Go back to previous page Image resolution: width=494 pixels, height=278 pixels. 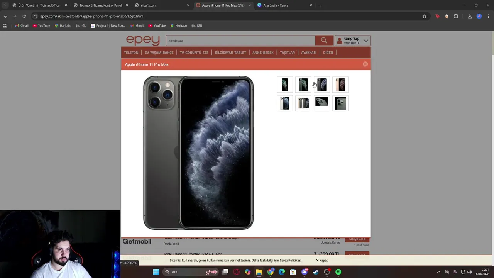click(x=5, y=16)
